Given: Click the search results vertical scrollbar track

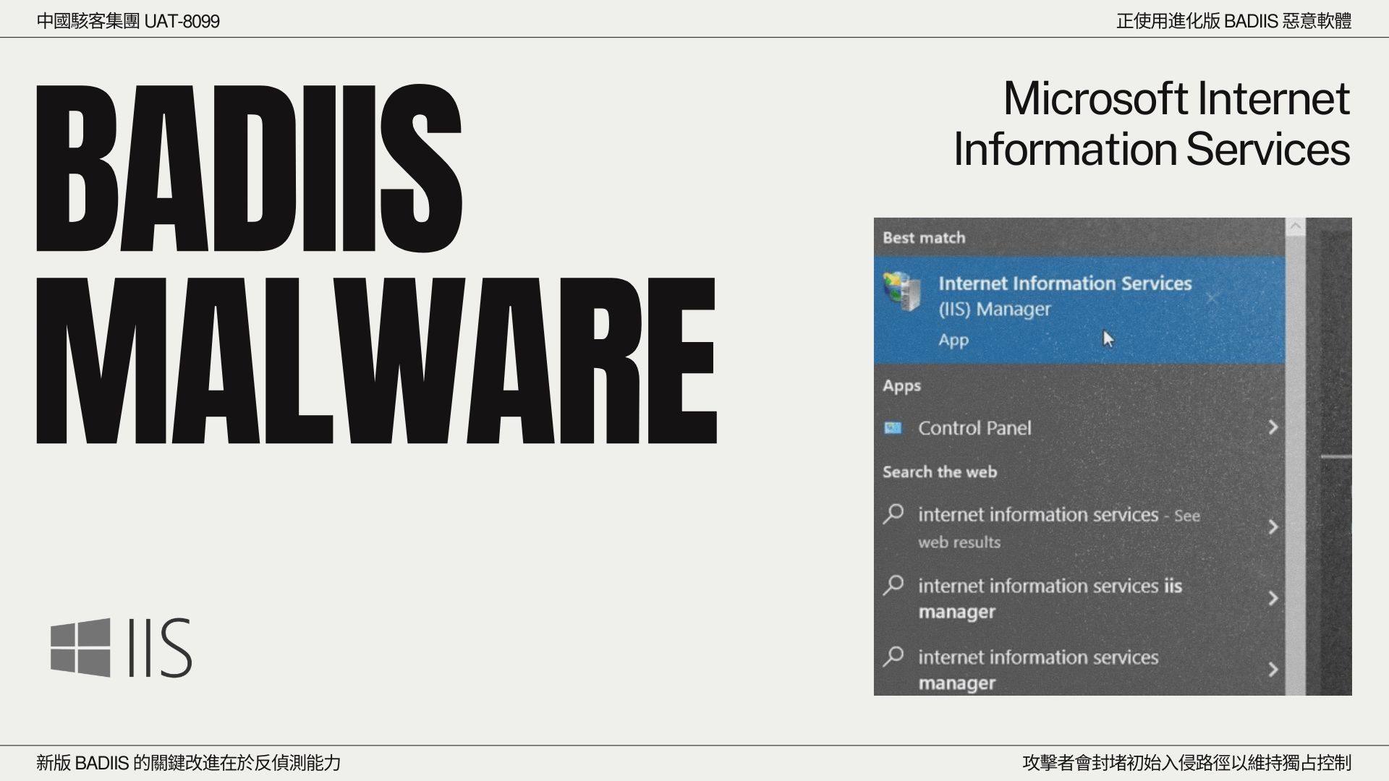Looking at the screenshot, I should point(1295,463).
